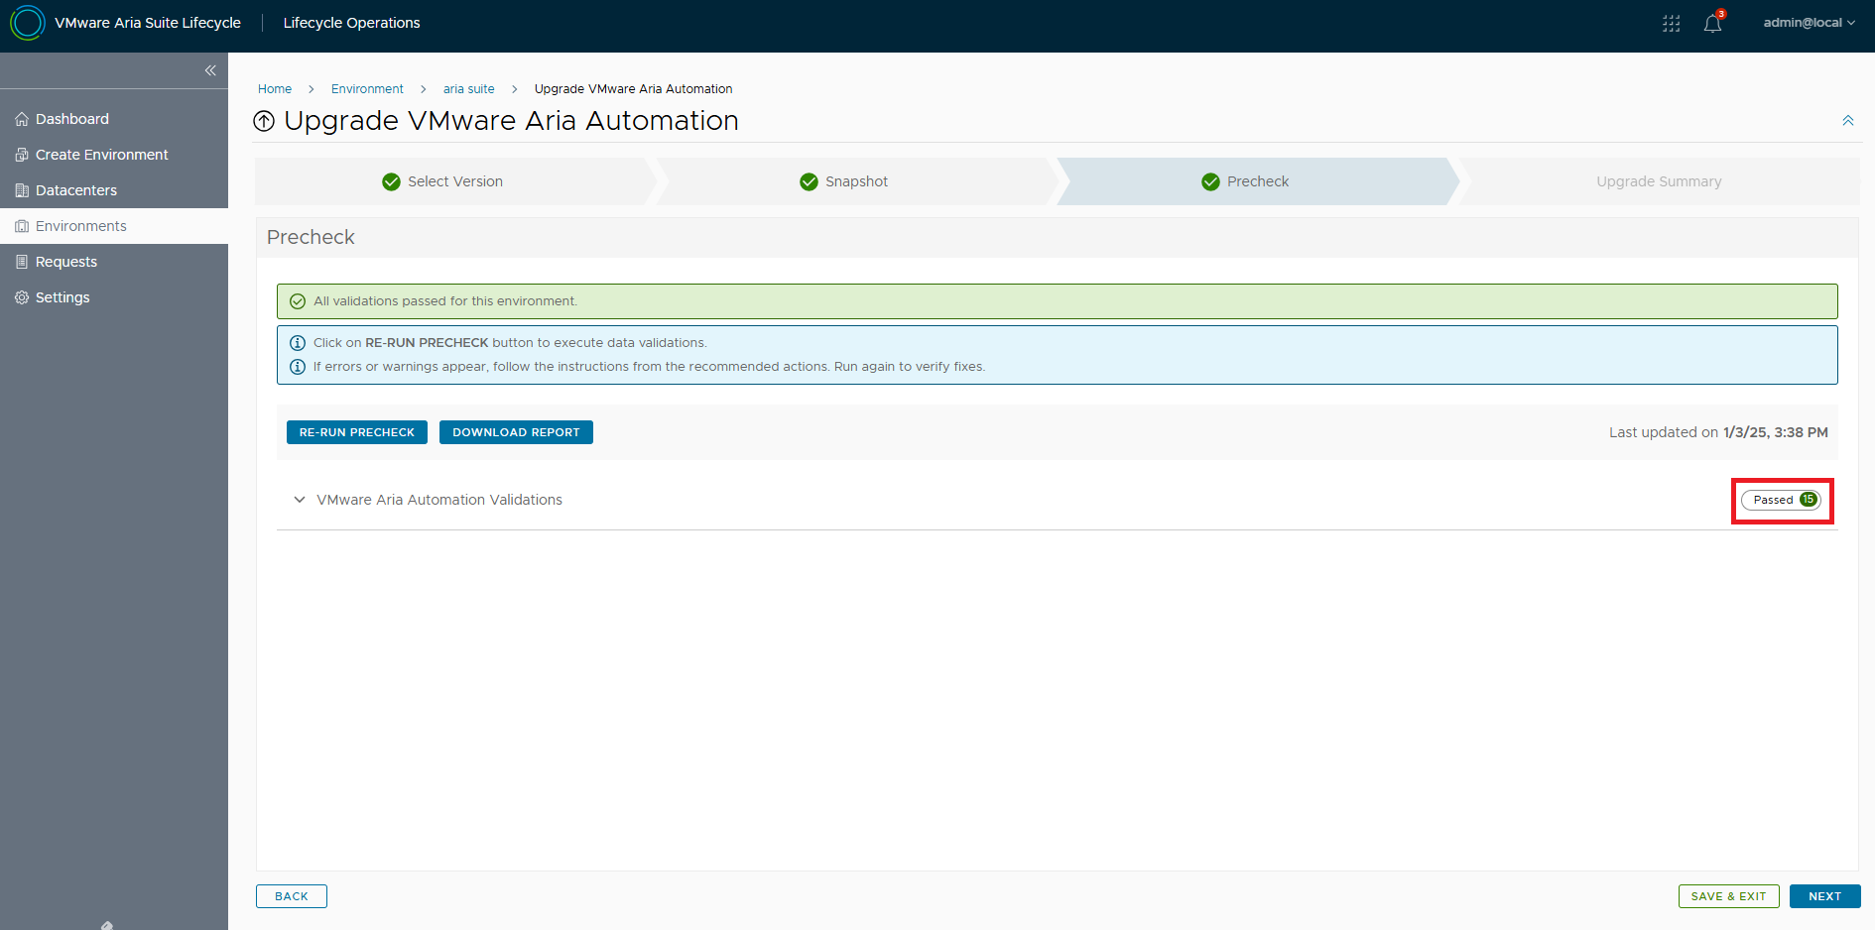
Task: Click the green check icon on the Select Version step
Action: (x=391, y=181)
